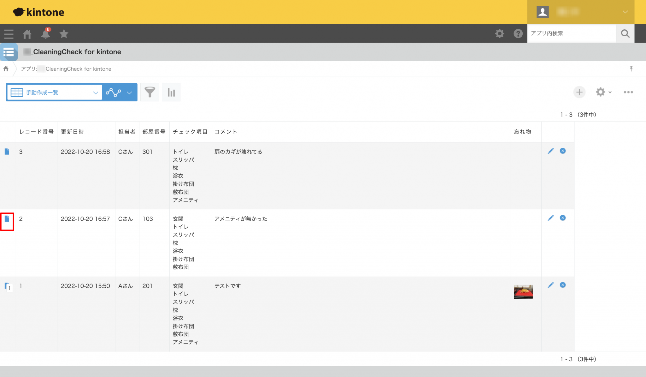Open the app settings gear icon
The width and height of the screenshot is (646, 377).
pyautogui.click(x=600, y=92)
